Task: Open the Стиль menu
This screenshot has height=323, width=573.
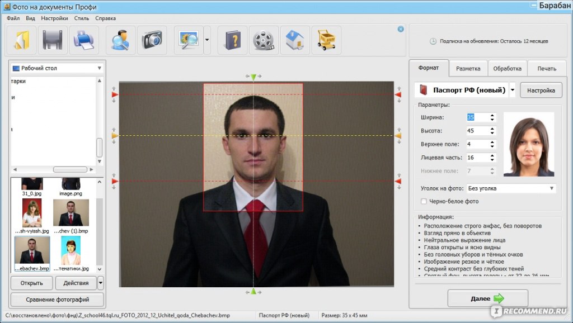Action: click(82, 18)
